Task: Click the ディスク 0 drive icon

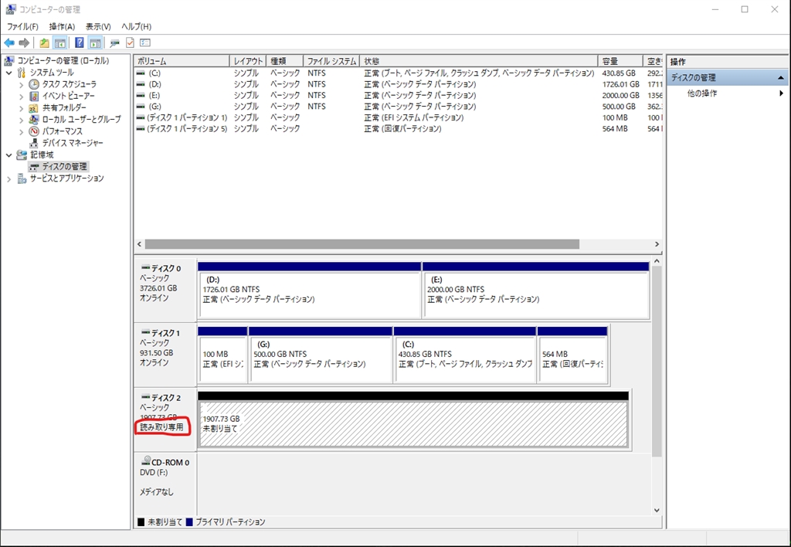Action: [146, 267]
